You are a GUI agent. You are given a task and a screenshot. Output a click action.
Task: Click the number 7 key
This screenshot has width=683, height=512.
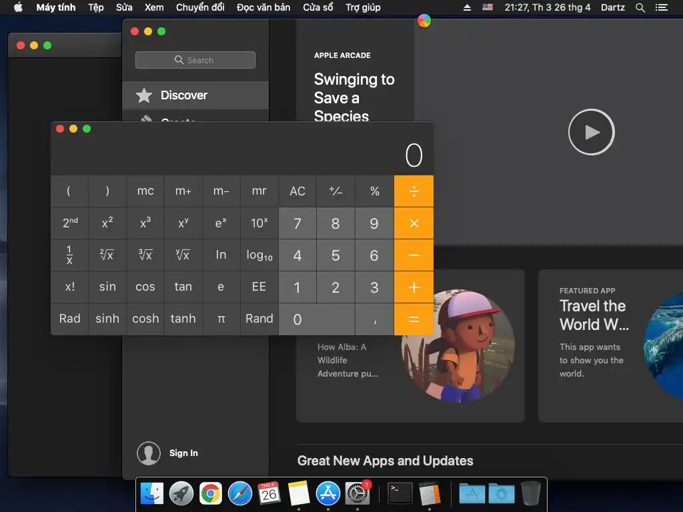click(297, 223)
